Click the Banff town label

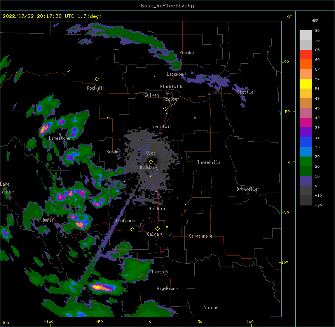(x=48, y=220)
